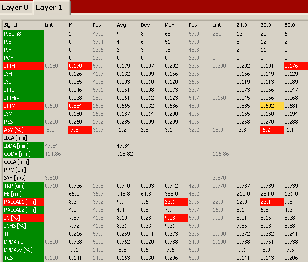308x262 pixels.
Task: Click the Max column header
Action: tap(176, 25)
